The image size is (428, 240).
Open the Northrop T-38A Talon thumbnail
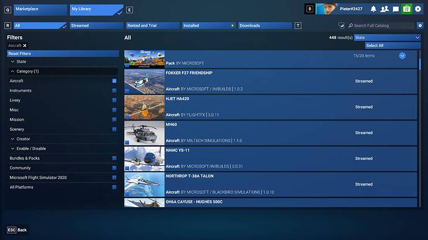click(x=145, y=184)
